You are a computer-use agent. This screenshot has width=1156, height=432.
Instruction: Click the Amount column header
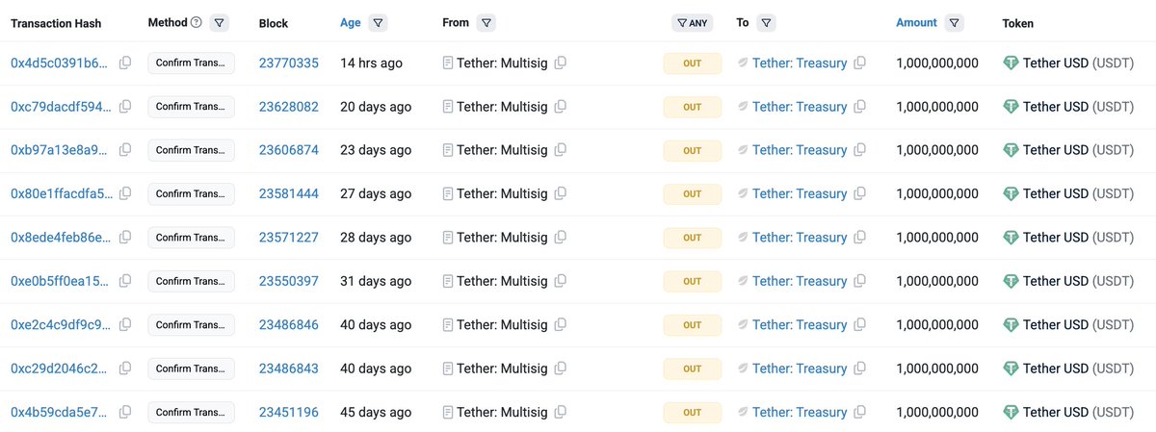[916, 23]
